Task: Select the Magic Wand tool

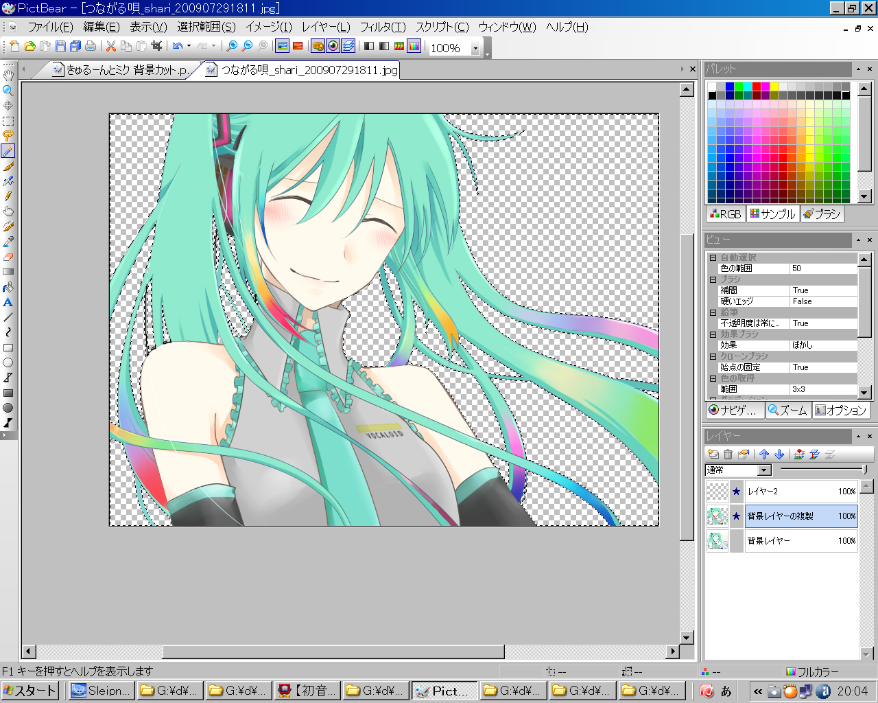Action: pyautogui.click(x=8, y=151)
